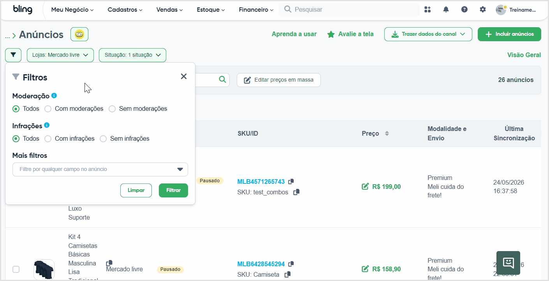Click Filtrar button
Viewport: 549px width, 281px height.
(x=173, y=190)
